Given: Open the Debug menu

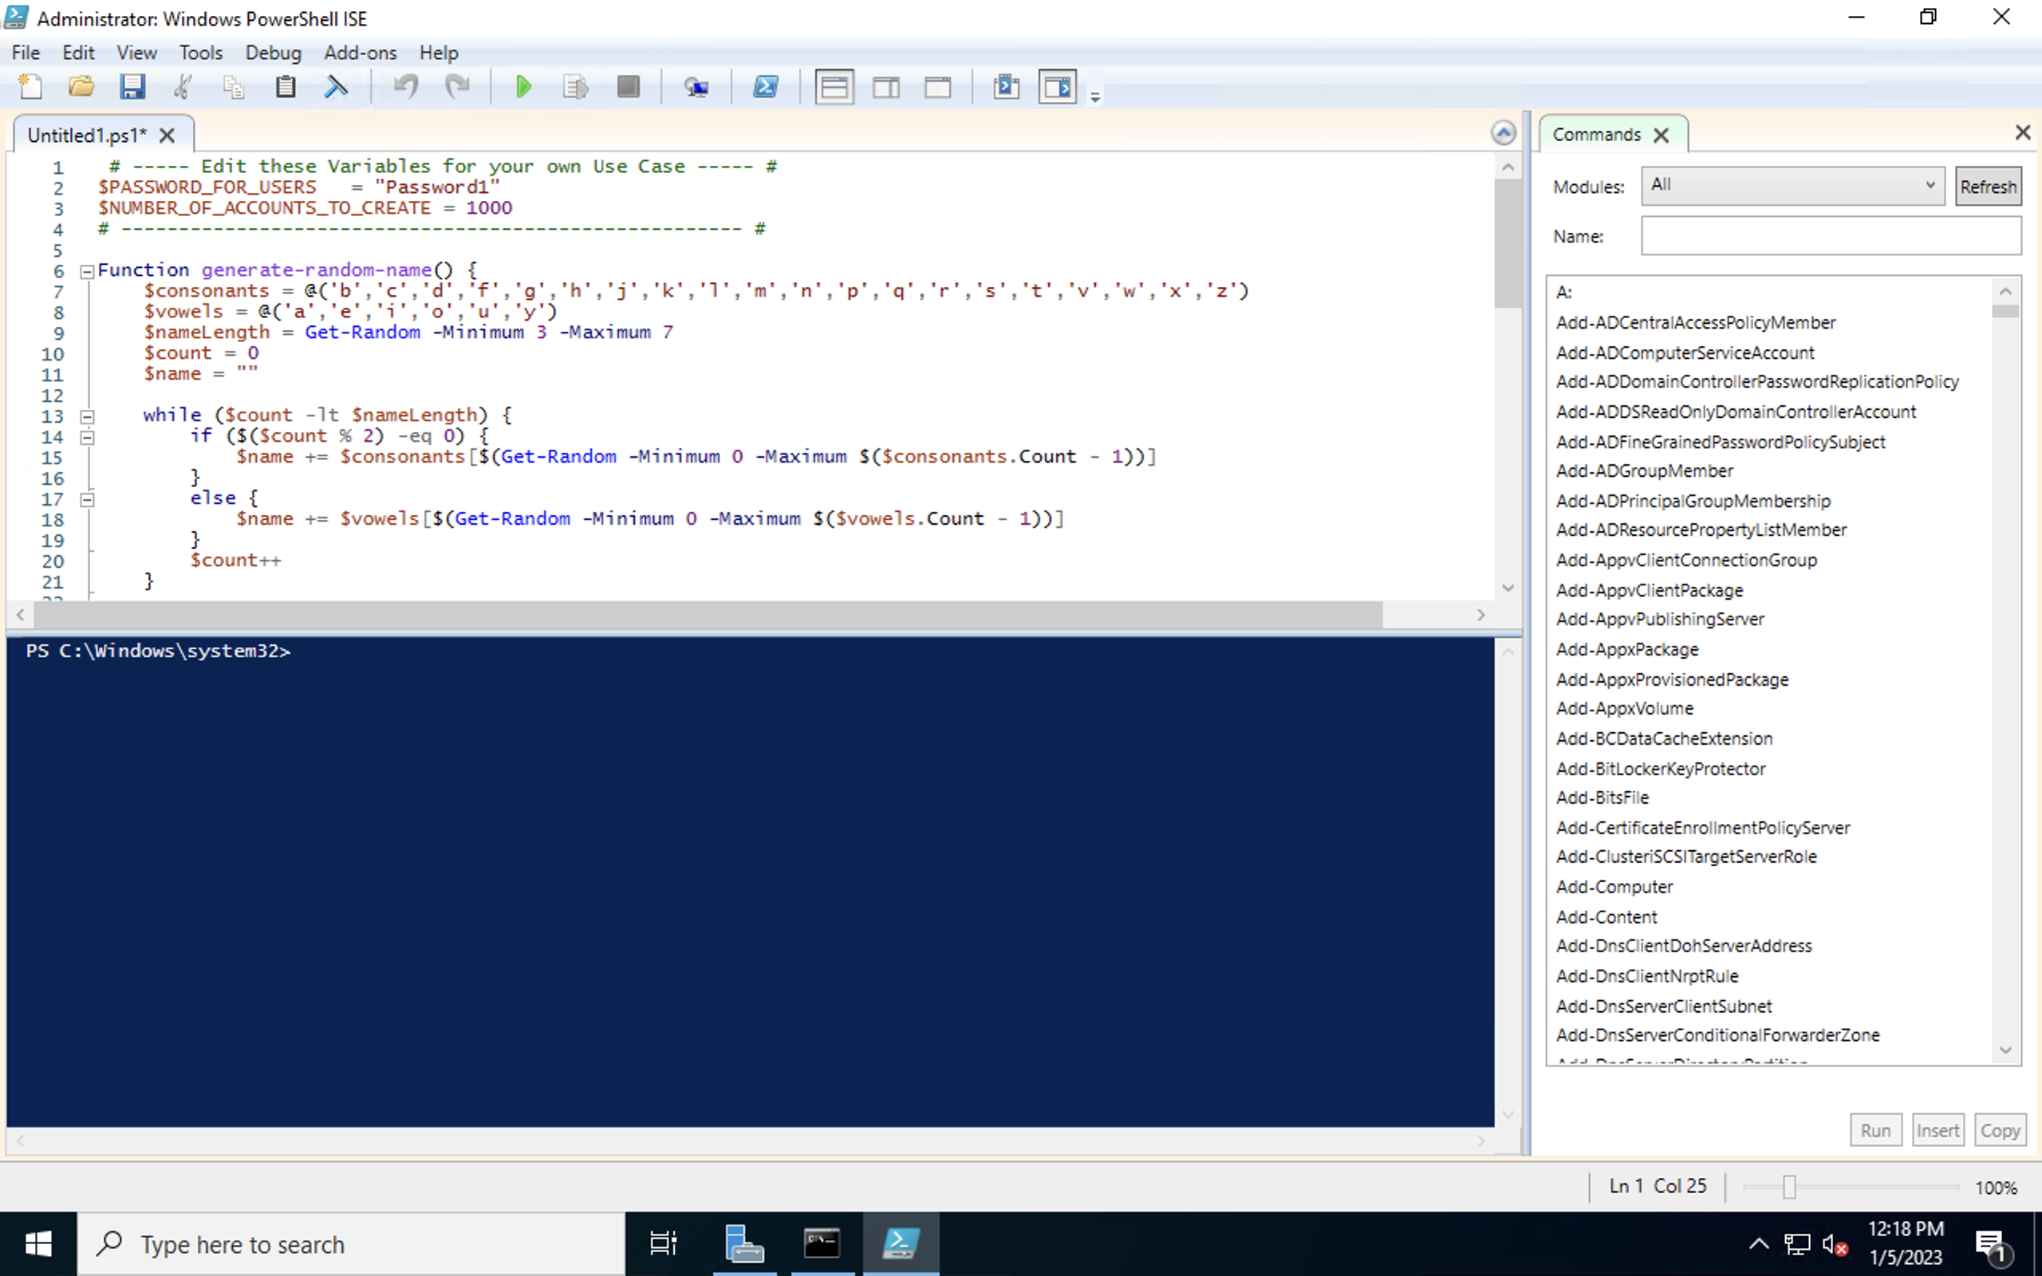Looking at the screenshot, I should [273, 53].
